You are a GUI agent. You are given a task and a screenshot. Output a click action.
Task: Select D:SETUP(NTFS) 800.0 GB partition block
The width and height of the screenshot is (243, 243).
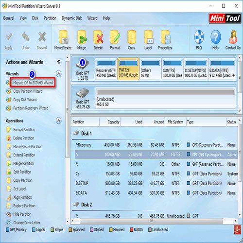point(196,69)
